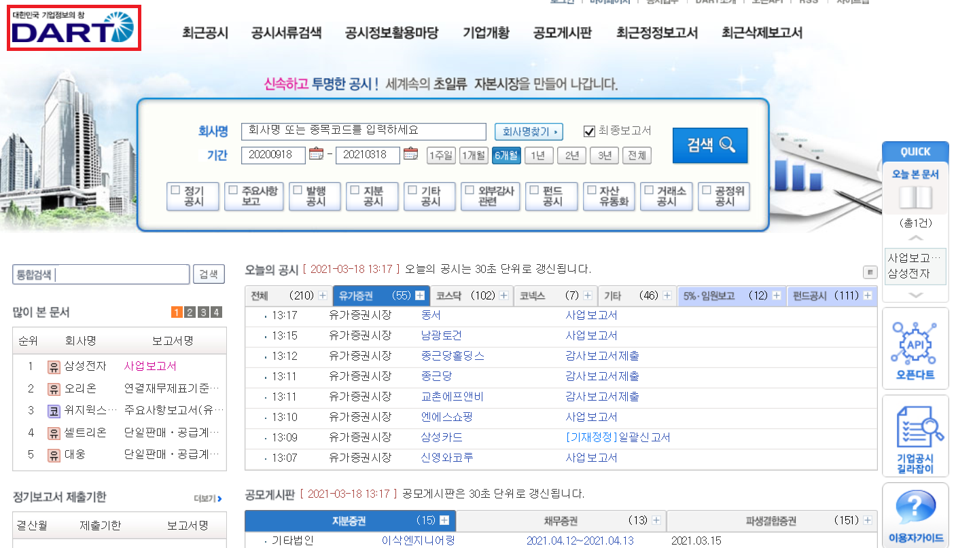
Task: Click list view icon beside 오늘의 공시
Action: 870,272
